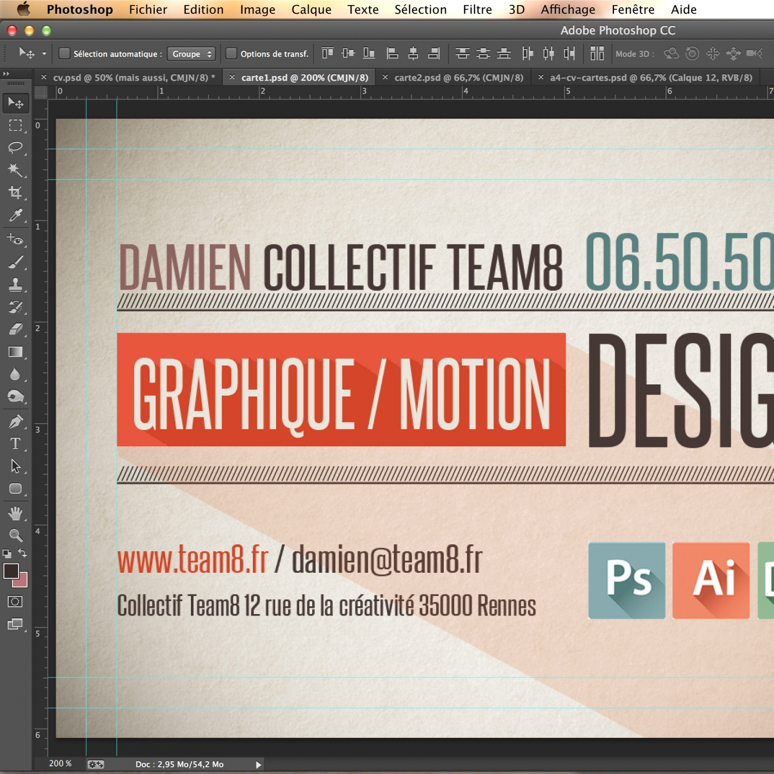Screen dimensions: 774x774
Task: Distribute right edges in options bar
Action: coord(569,53)
